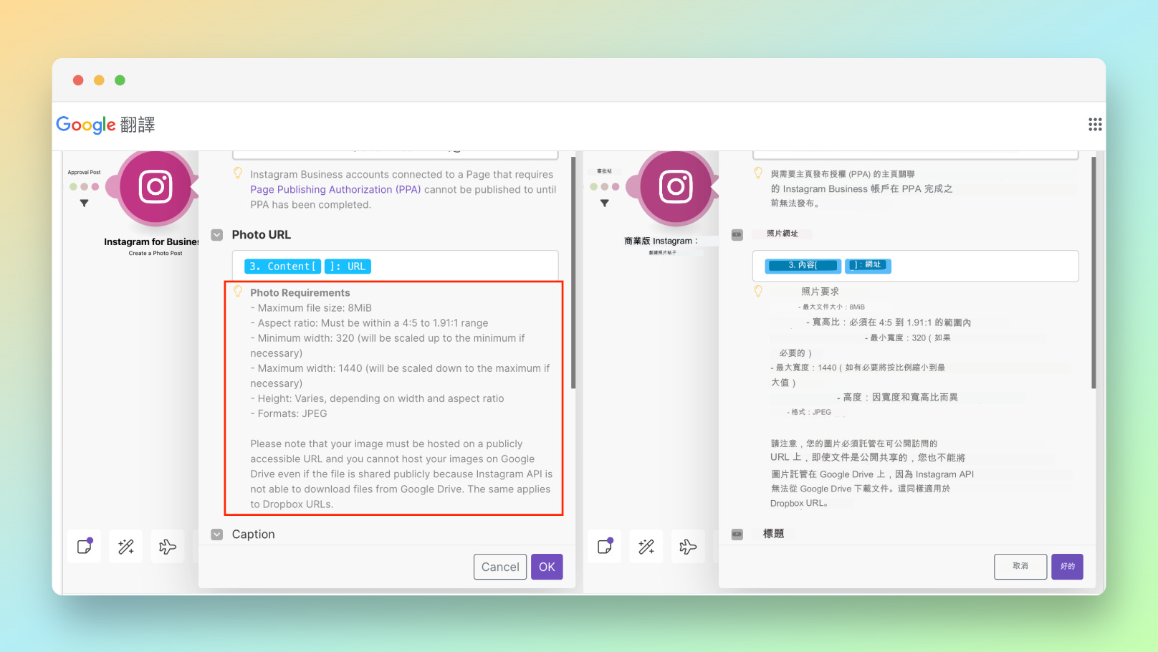Select the ']: 網址' mapping pill
This screenshot has height=652, width=1158.
pyautogui.click(x=868, y=265)
